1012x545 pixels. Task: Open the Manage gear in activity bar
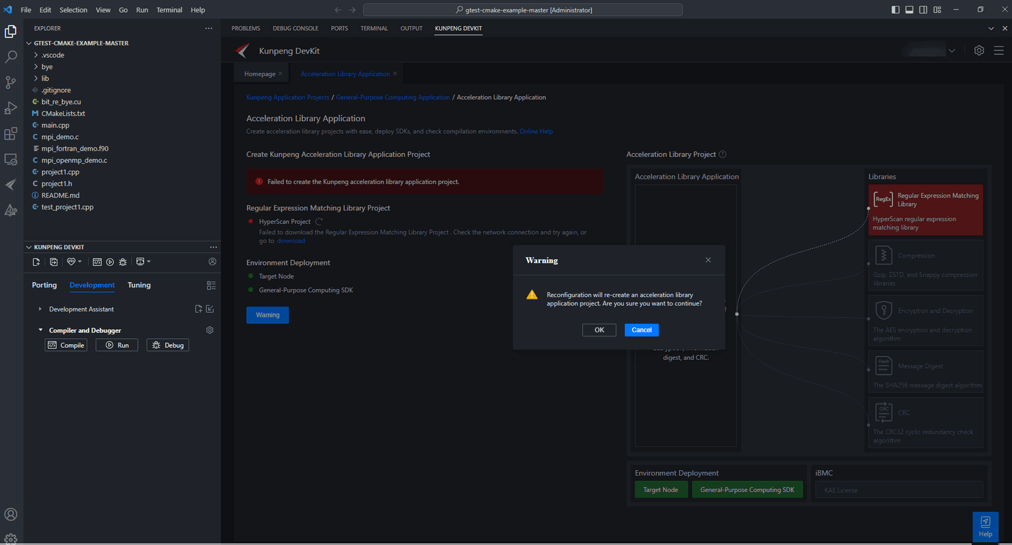(x=11, y=539)
